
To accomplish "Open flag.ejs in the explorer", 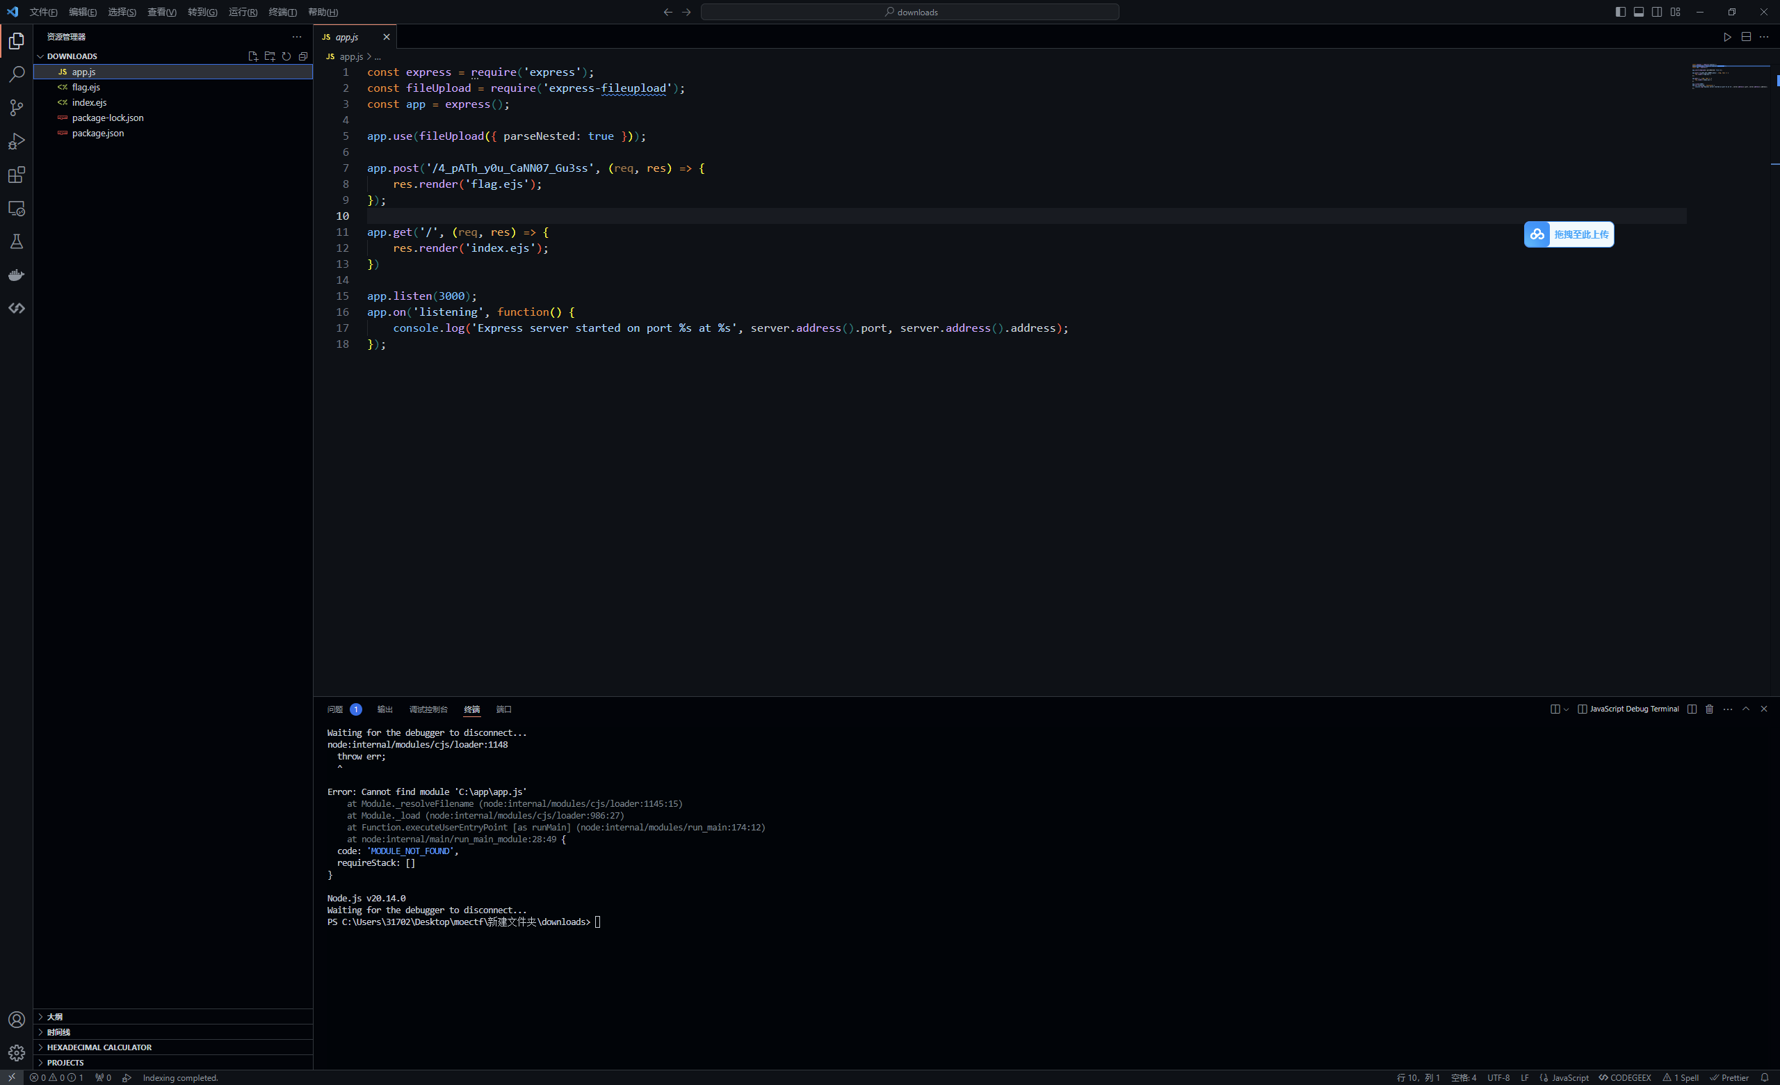I will (173, 88).
